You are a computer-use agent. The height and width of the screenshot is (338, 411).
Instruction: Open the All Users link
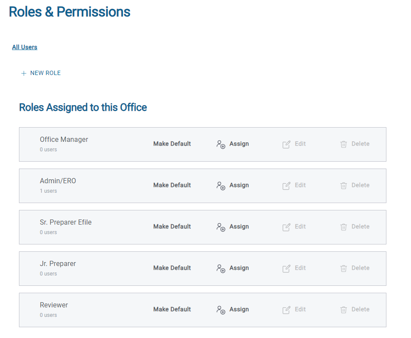pos(25,47)
